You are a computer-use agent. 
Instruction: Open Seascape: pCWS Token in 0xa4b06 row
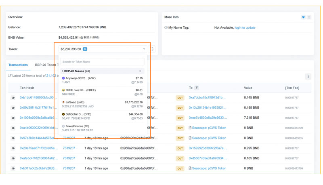pyautogui.click(x=209, y=128)
